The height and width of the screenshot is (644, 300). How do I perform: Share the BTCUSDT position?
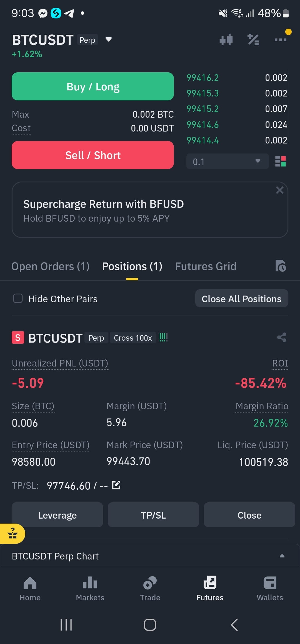coord(282,338)
